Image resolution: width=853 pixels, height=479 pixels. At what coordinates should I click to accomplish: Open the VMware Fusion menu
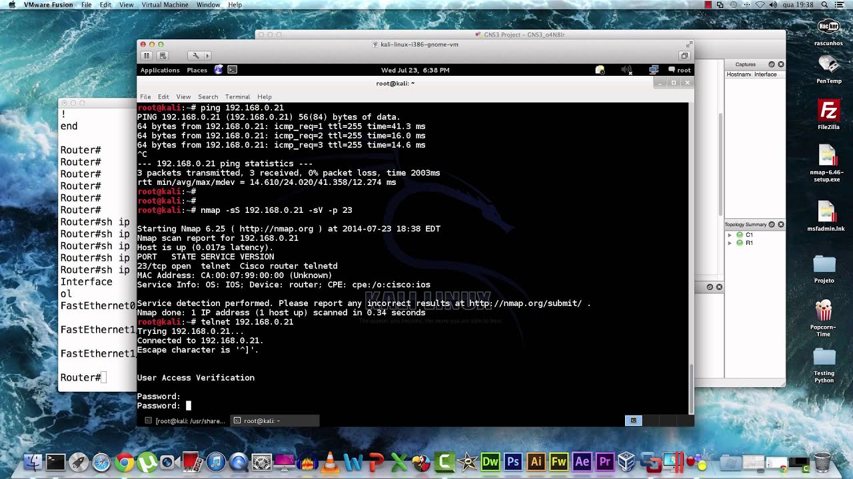tap(48, 5)
